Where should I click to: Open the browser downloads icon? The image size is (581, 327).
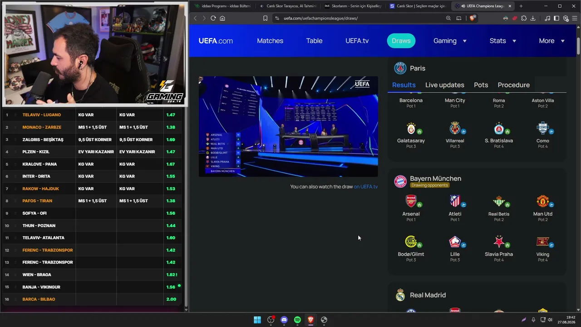(x=533, y=18)
